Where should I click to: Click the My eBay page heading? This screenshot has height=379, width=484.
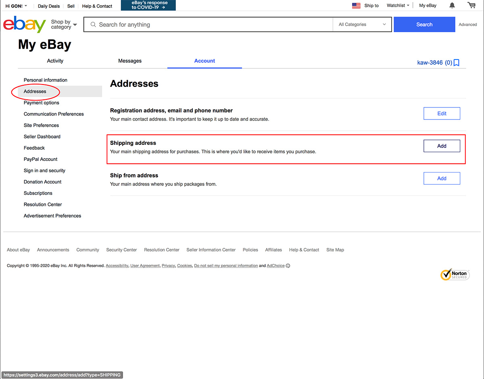45,45
